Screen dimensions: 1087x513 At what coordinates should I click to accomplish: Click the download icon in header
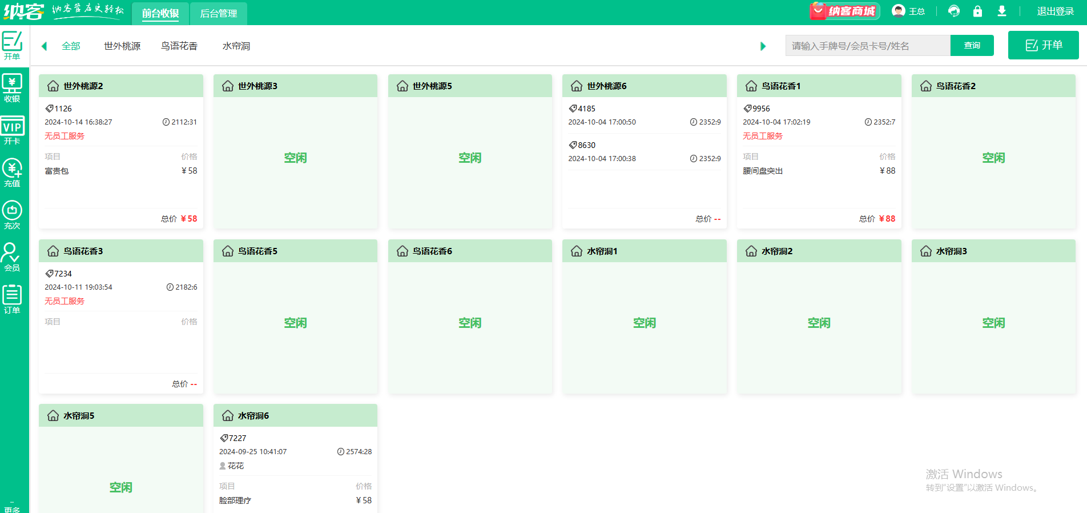click(1001, 11)
